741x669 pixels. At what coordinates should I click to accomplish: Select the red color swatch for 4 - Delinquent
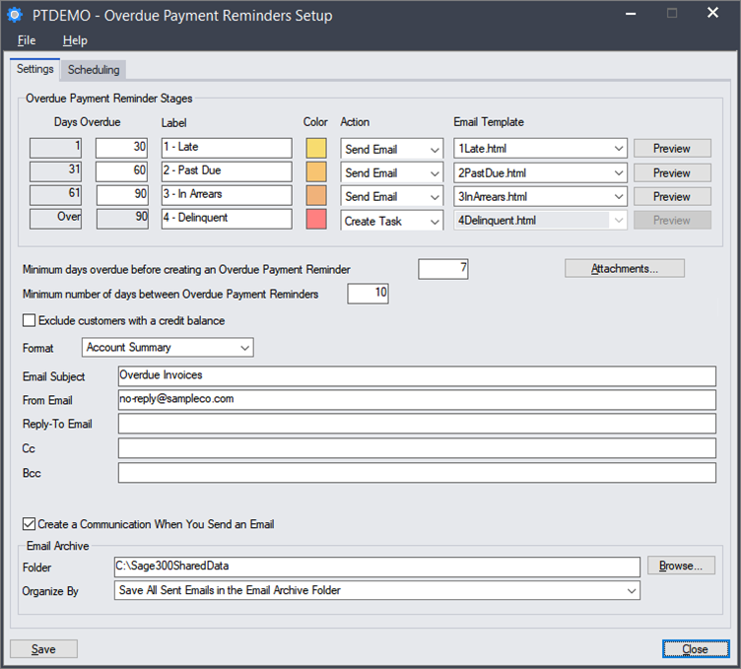click(x=316, y=220)
